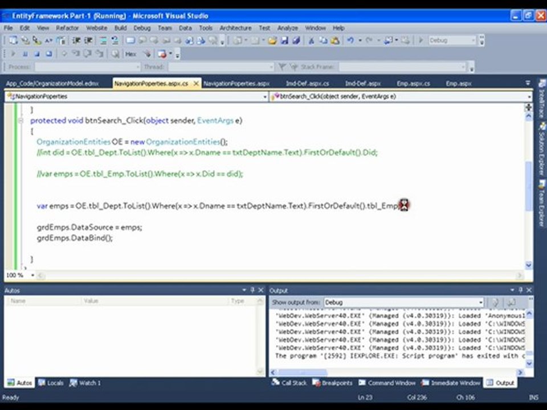
Task: Switch to the Command Window tab
Action: 387,383
